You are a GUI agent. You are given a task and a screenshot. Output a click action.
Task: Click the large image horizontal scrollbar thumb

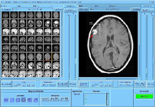pyautogui.click(x=93, y=79)
